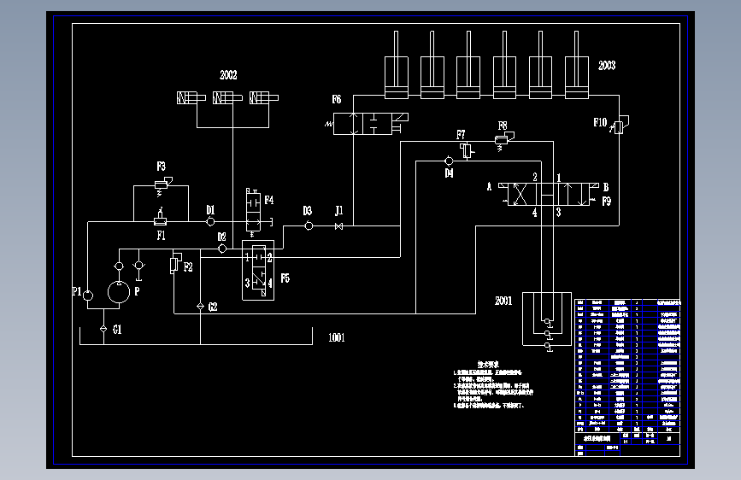Viewport: 741px width, 480px height.
Task: Click the D1 check valve circle
Action: tap(211, 221)
